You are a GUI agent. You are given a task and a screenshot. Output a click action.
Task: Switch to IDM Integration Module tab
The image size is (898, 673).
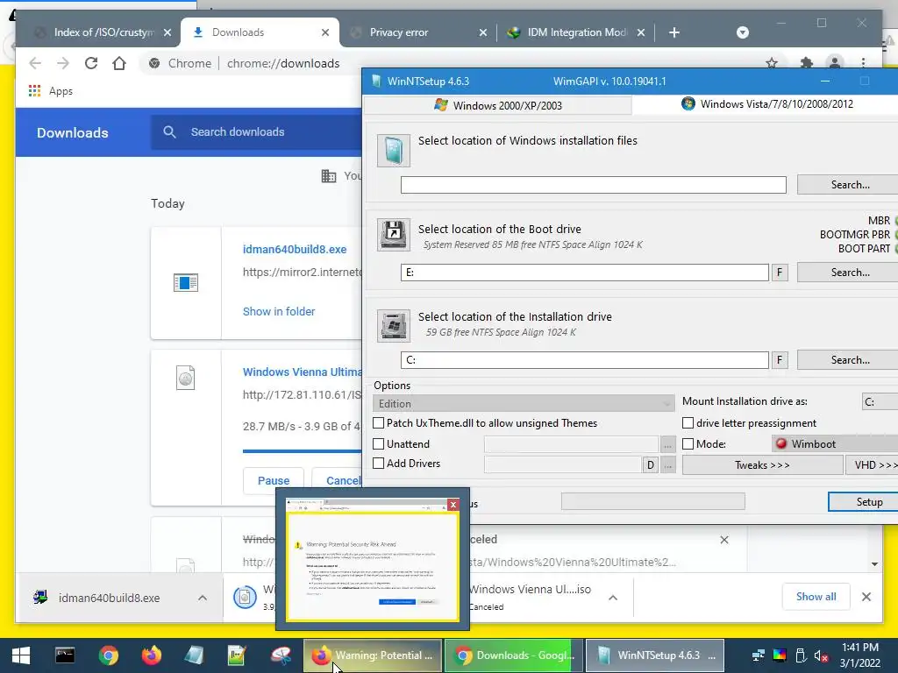(x=576, y=32)
